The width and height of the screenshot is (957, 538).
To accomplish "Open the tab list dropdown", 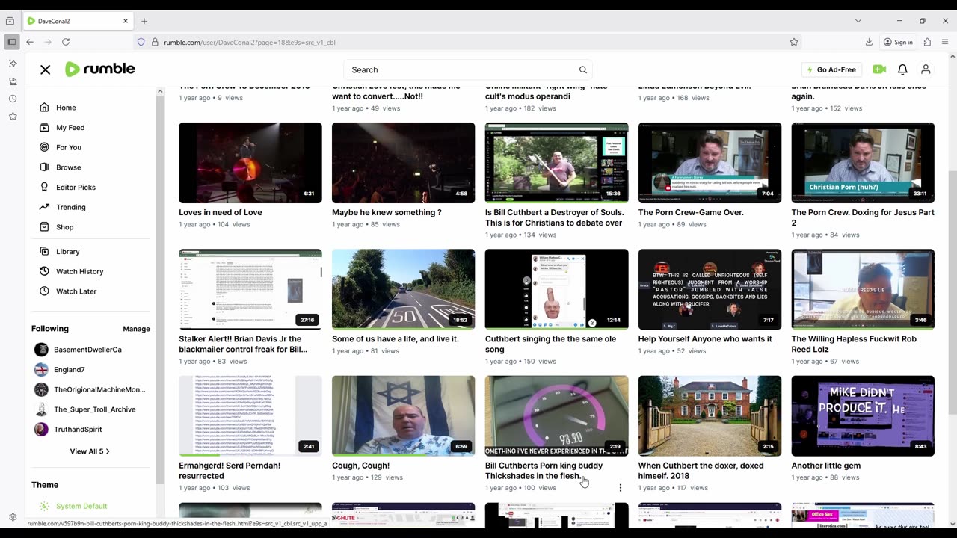I will click(x=858, y=21).
